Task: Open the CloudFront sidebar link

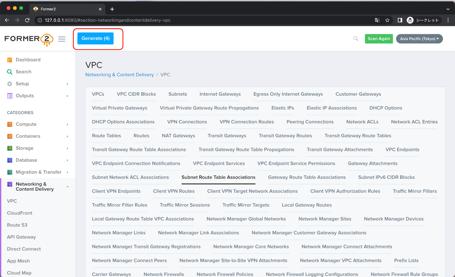Action: click(x=19, y=213)
